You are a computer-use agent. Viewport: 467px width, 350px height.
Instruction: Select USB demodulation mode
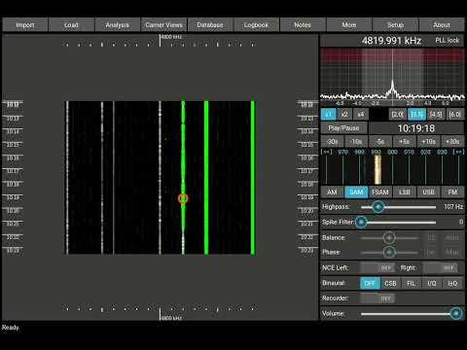[428, 192]
